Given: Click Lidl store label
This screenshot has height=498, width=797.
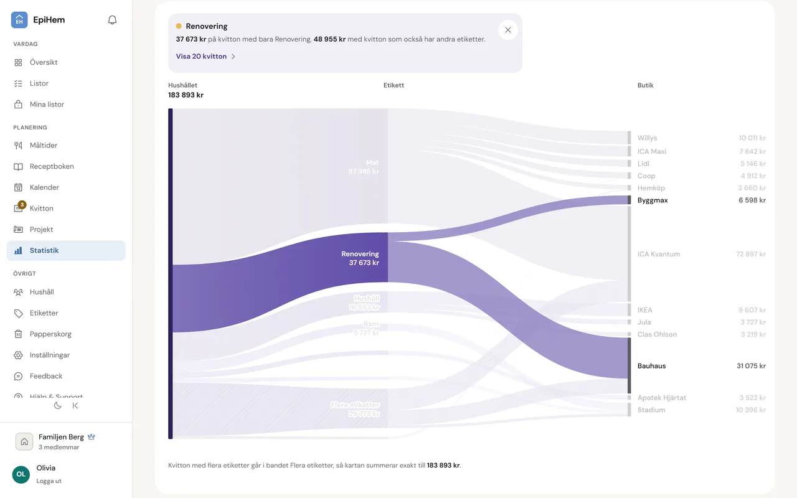Looking at the screenshot, I should coord(644,164).
